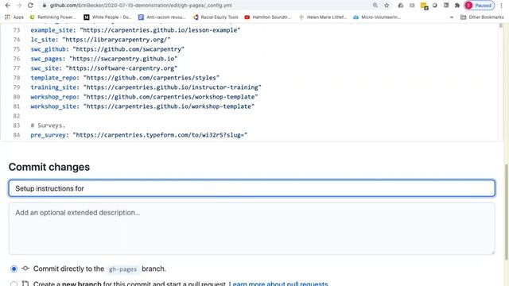
Task: Click the template_repo URL on line 78
Action: click(x=151, y=78)
